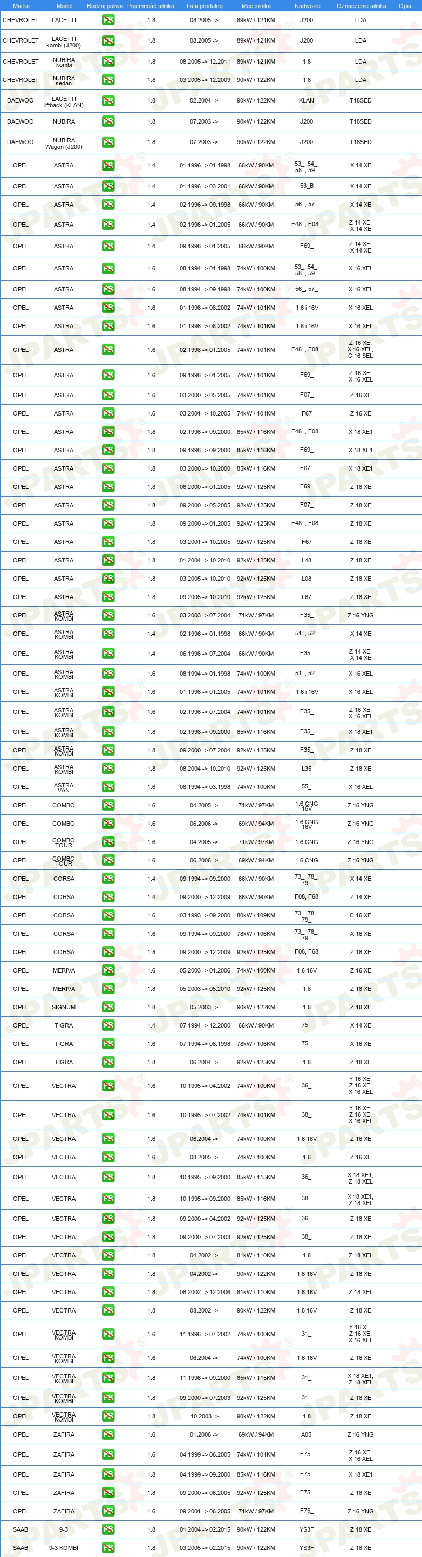Select the '55_' body cell
422x1557 pixels.
(307, 787)
